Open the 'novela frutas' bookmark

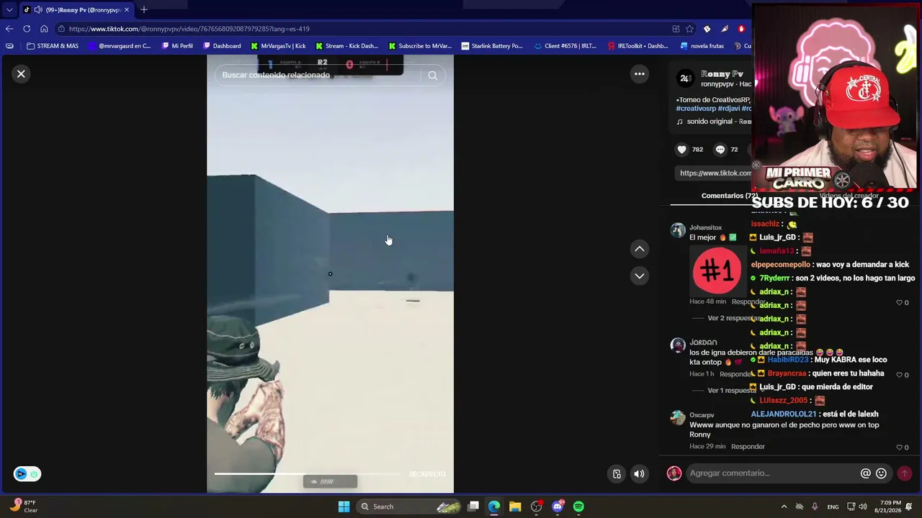tap(702, 46)
